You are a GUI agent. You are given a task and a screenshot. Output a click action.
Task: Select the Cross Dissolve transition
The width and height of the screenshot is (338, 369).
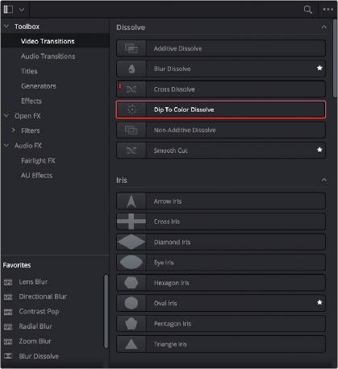point(221,89)
